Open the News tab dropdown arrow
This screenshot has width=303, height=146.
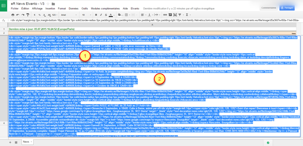point(31,142)
